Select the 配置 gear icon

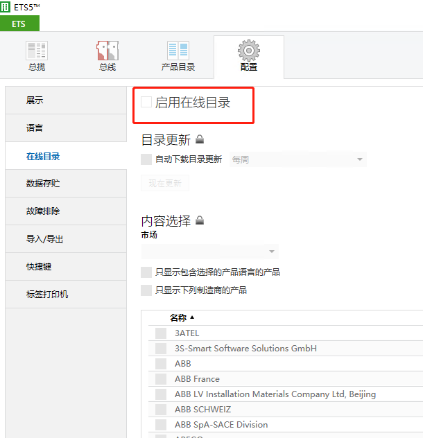(248, 51)
